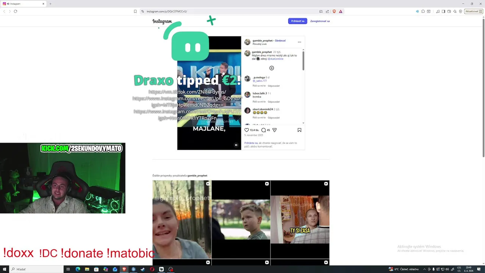The width and height of the screenshot is (485, 273).
Task: Open the taskbar clock and date
Action: point(469,269)
